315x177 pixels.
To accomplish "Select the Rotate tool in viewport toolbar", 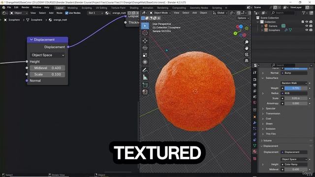I will (145, 48).
